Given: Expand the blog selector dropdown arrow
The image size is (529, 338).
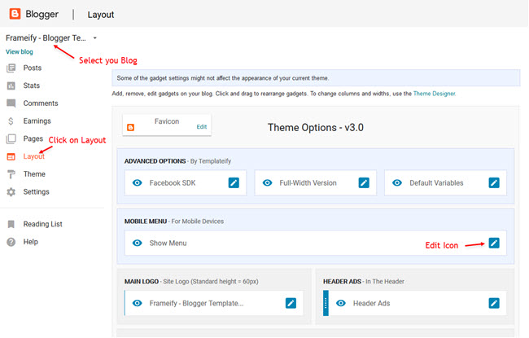Looking at the screenshot, I should click(94, 38).
